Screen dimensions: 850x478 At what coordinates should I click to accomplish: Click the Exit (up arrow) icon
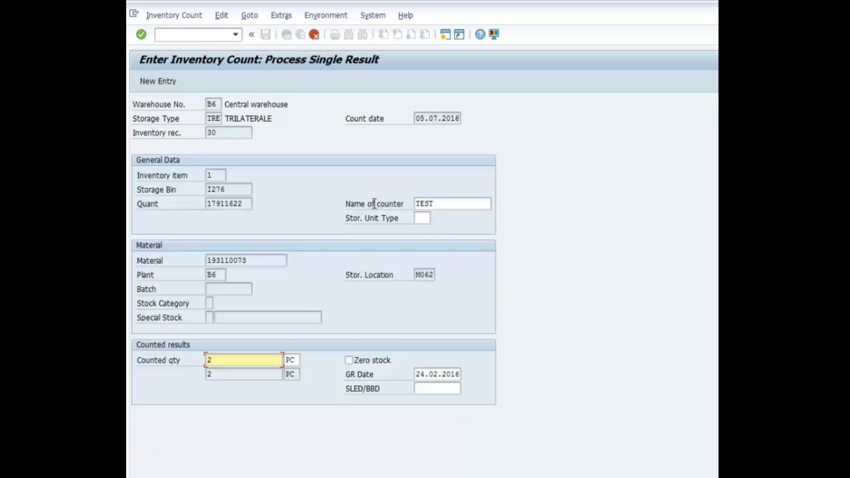(x=300, y=35)
